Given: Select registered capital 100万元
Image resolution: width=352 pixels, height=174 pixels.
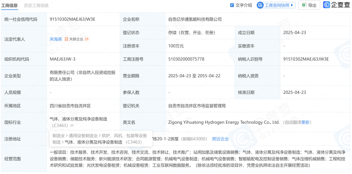Looking at the screenshot, I should point(176,46).
